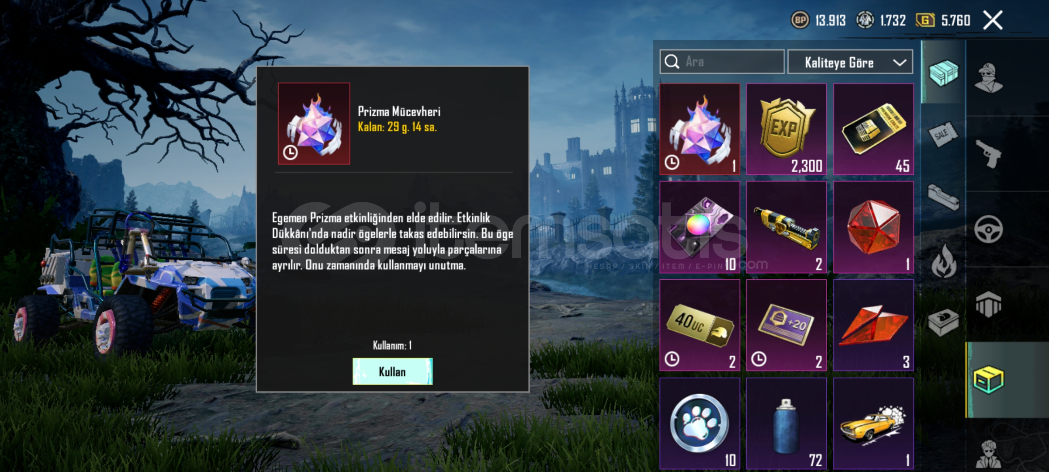Select the EXP card item 2,300
Viewport: 1049px width, 472px height.
pos(786,129)
